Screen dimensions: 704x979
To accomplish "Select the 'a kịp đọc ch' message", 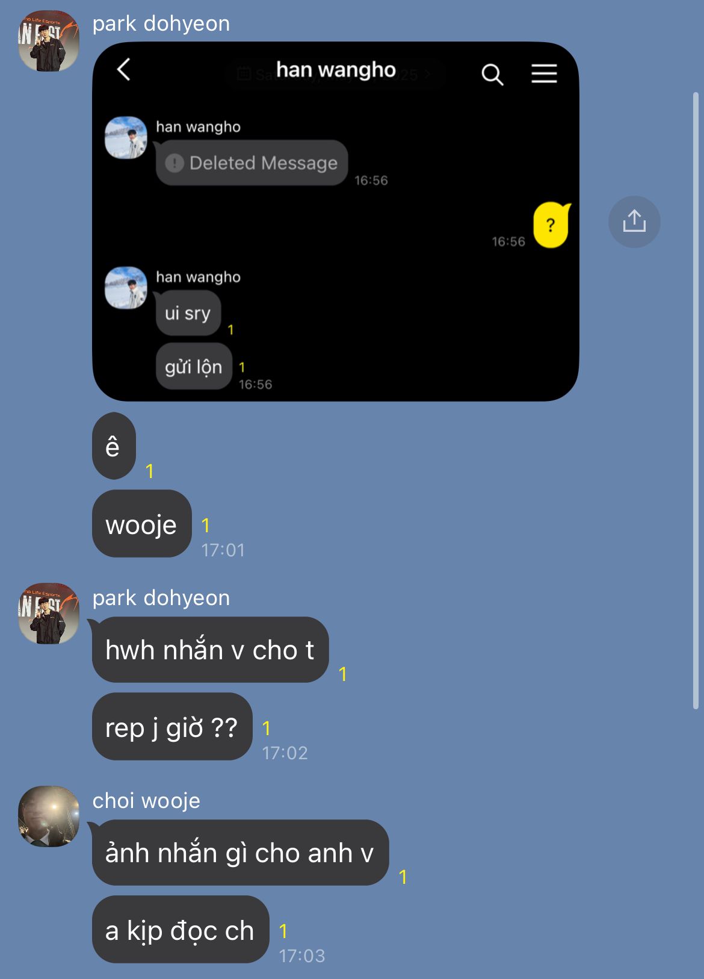I will click(x=180, y=930).
